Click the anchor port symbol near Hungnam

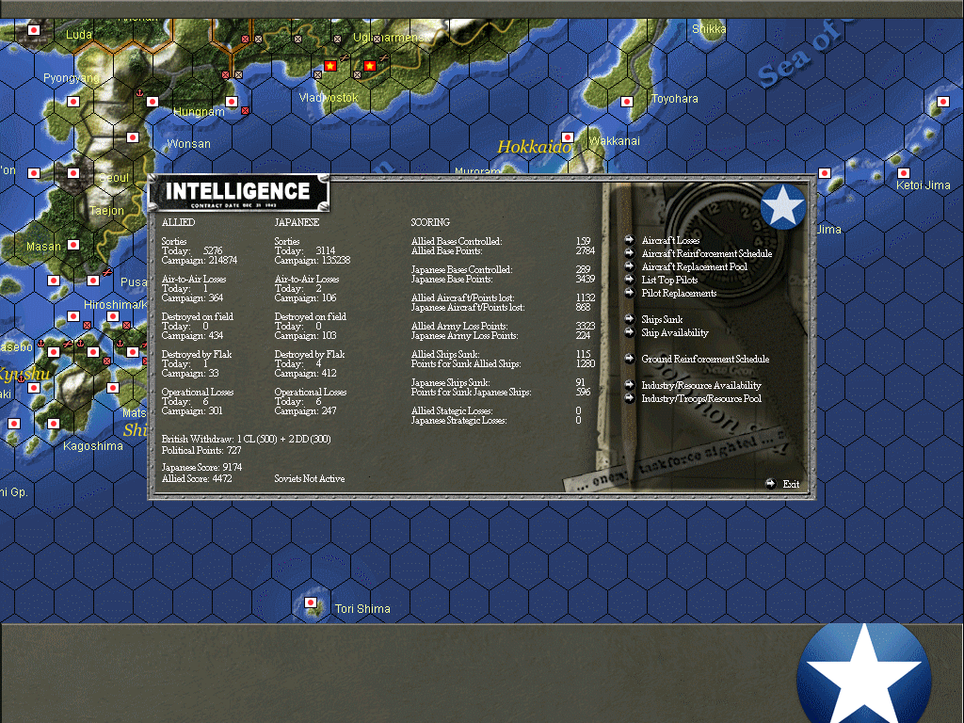(x=139, y=92)
